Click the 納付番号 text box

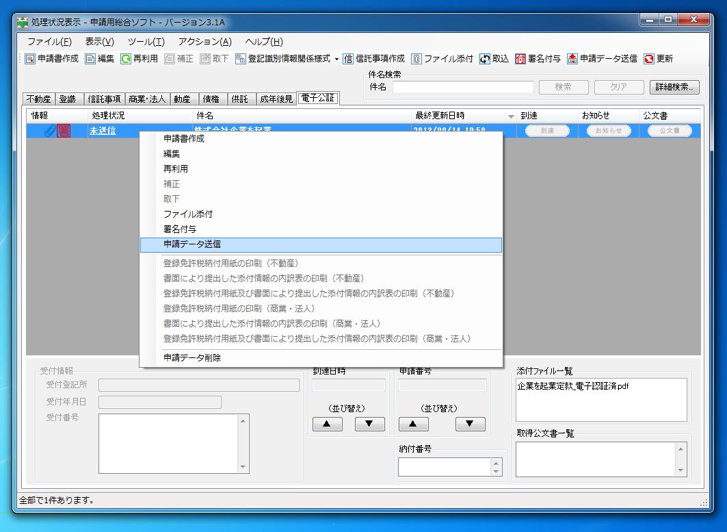tap(444, 467)
